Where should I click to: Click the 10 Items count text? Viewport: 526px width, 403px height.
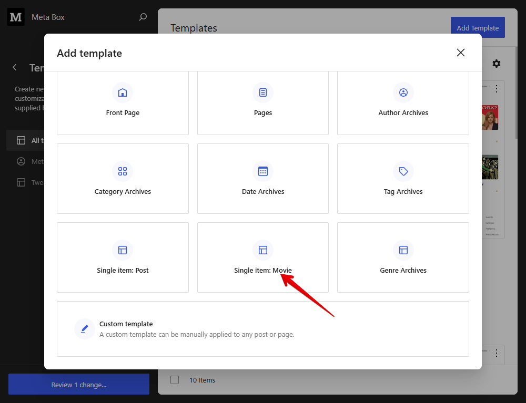(x=203, y=380)
